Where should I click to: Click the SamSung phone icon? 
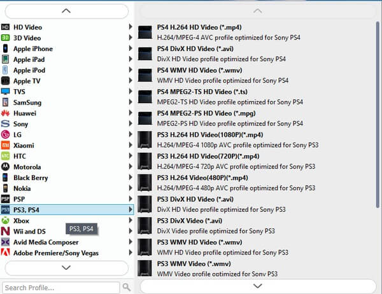tap(5, 102)
